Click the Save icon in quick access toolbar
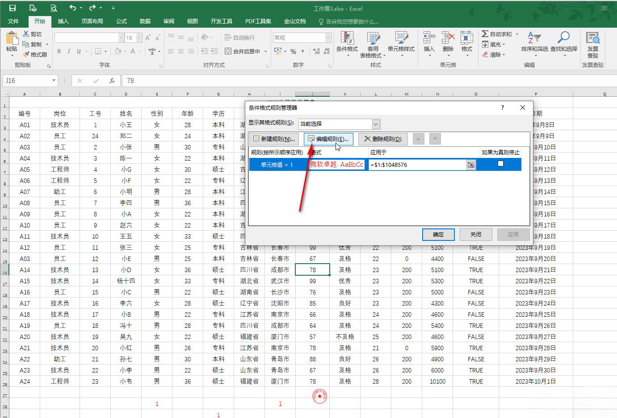Screen dimensions: 617x418 [12, 8]
